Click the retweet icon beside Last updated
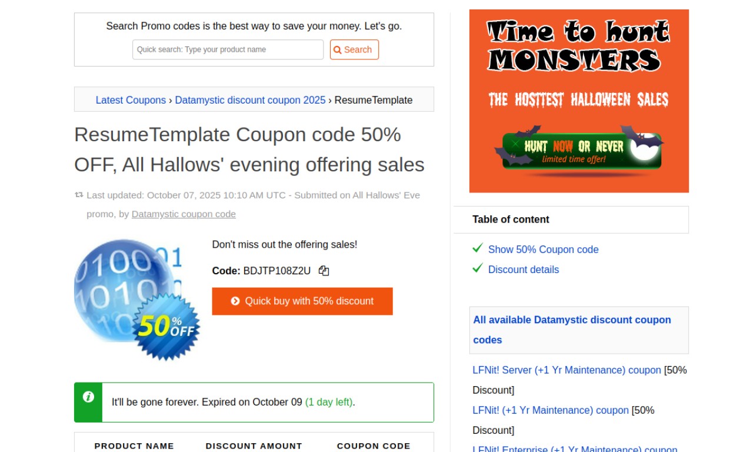Image resolution: width=753 pixels, height=452 pixels. [79, 195]
